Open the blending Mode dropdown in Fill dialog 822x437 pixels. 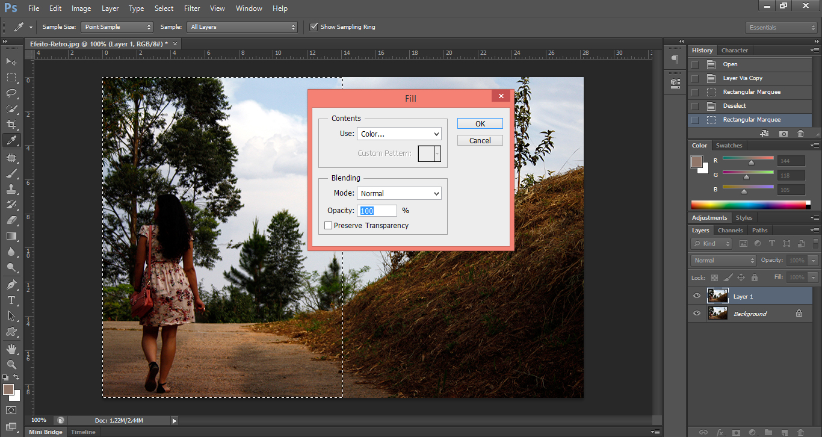click(399, 193)
